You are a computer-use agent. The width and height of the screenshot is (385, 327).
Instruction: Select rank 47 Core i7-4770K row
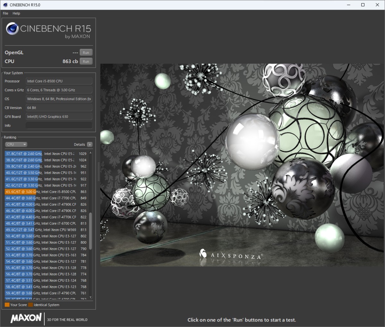(46, 217)
